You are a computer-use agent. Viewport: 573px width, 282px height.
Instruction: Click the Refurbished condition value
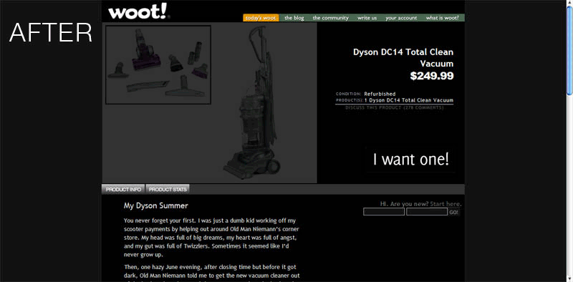tap(380, 94)
